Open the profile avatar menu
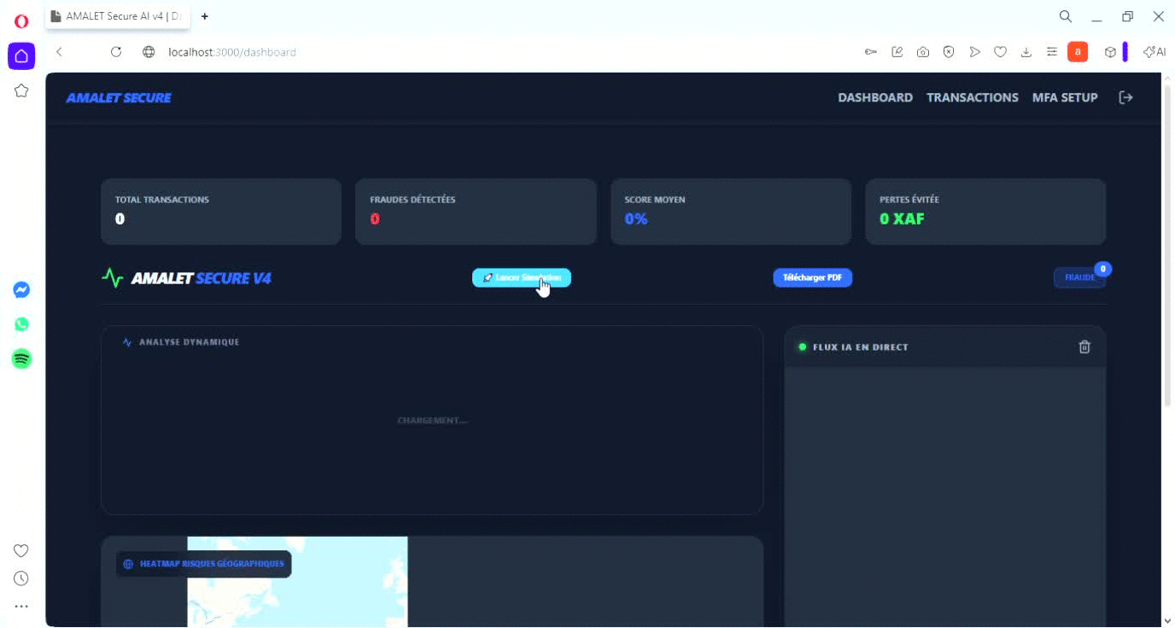Viewport: 1175px width, 628px height. tap(1077, 52)
